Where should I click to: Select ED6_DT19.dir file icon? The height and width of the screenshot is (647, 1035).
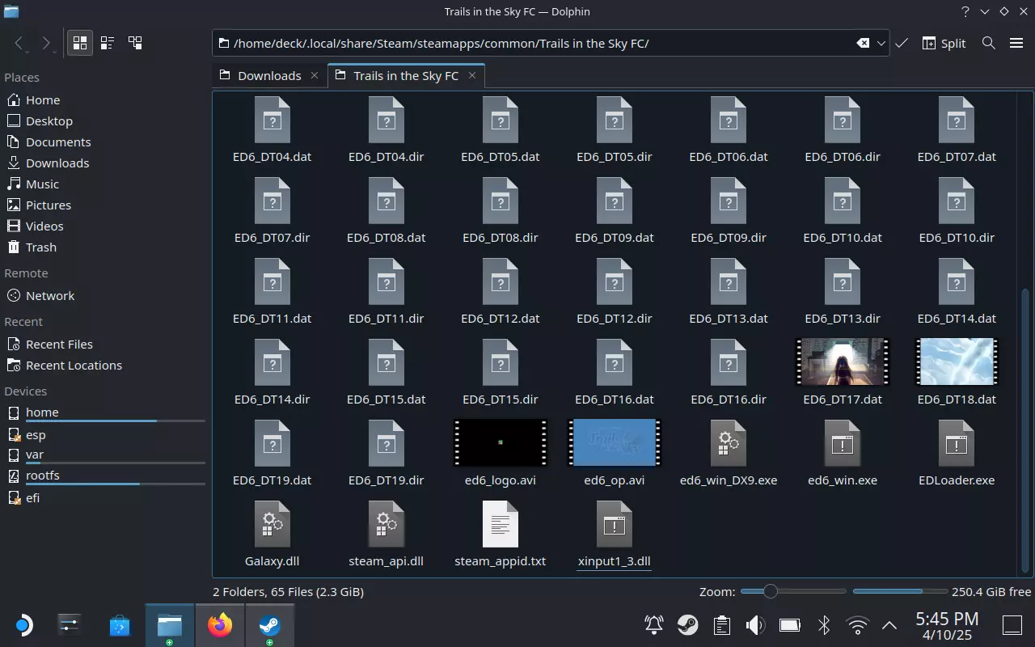(387, 442)
